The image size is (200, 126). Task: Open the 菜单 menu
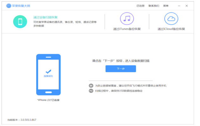[166, 6]
